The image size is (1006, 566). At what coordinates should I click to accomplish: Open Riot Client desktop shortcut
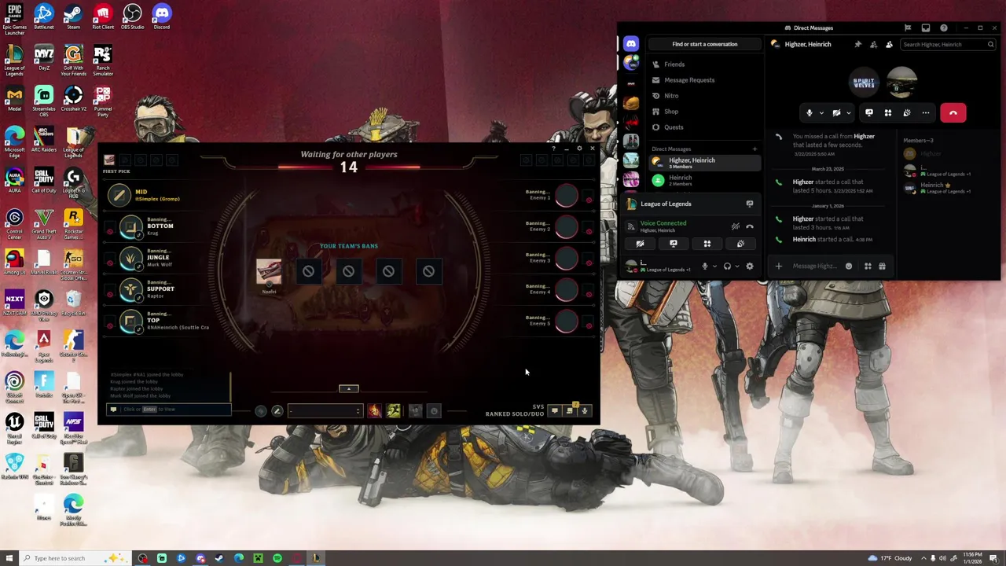(x=102, y=17)
